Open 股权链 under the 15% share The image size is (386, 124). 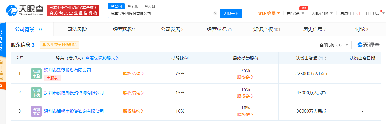pyautogui.click(x=245, y=96)
